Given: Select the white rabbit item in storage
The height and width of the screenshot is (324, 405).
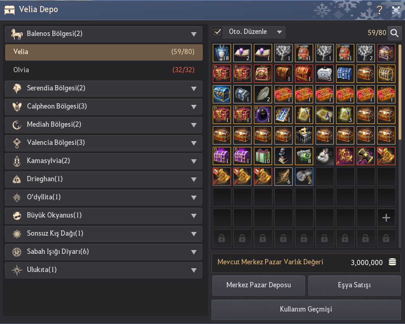Looking at the screenshot, I should pyautogui.click(x=325, y=156).
